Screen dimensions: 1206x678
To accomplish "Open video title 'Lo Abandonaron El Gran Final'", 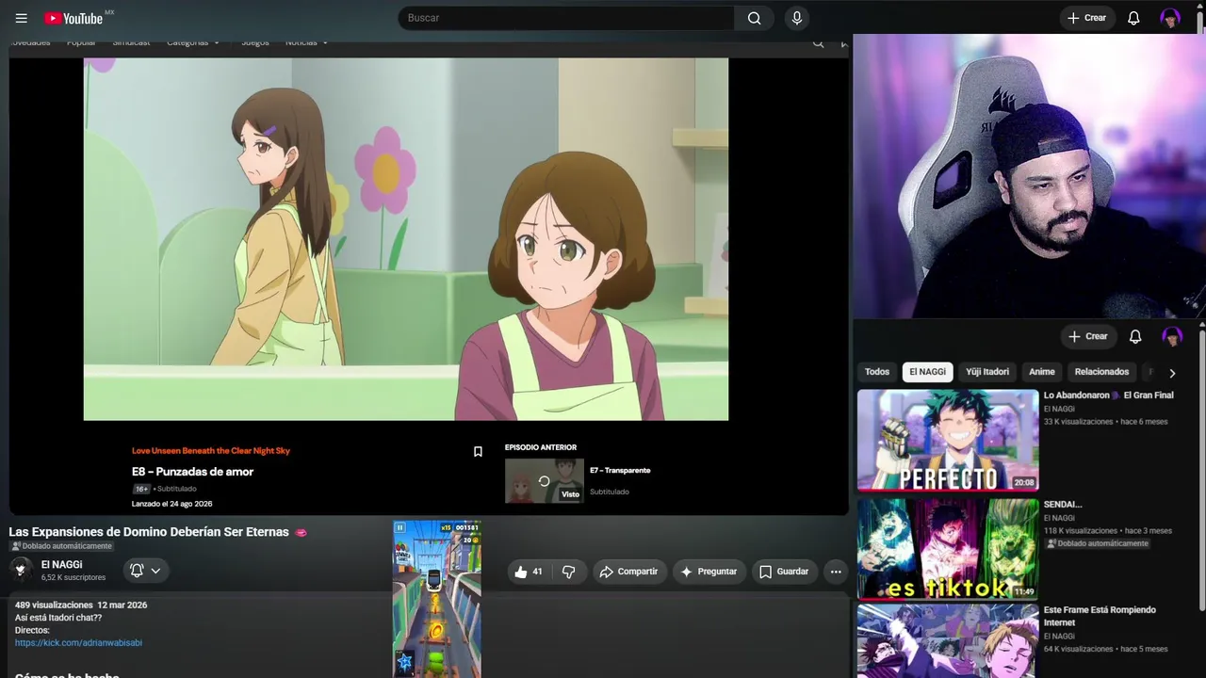I will coord(1108,395).
